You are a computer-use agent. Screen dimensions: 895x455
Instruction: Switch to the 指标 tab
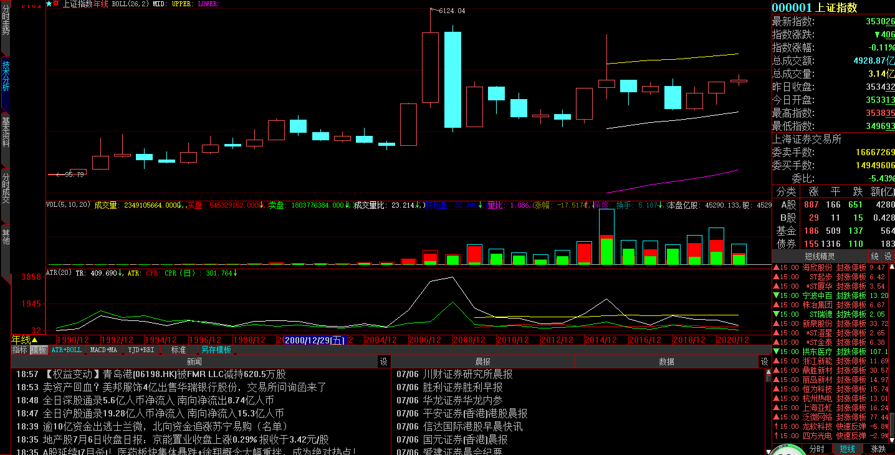20,350
